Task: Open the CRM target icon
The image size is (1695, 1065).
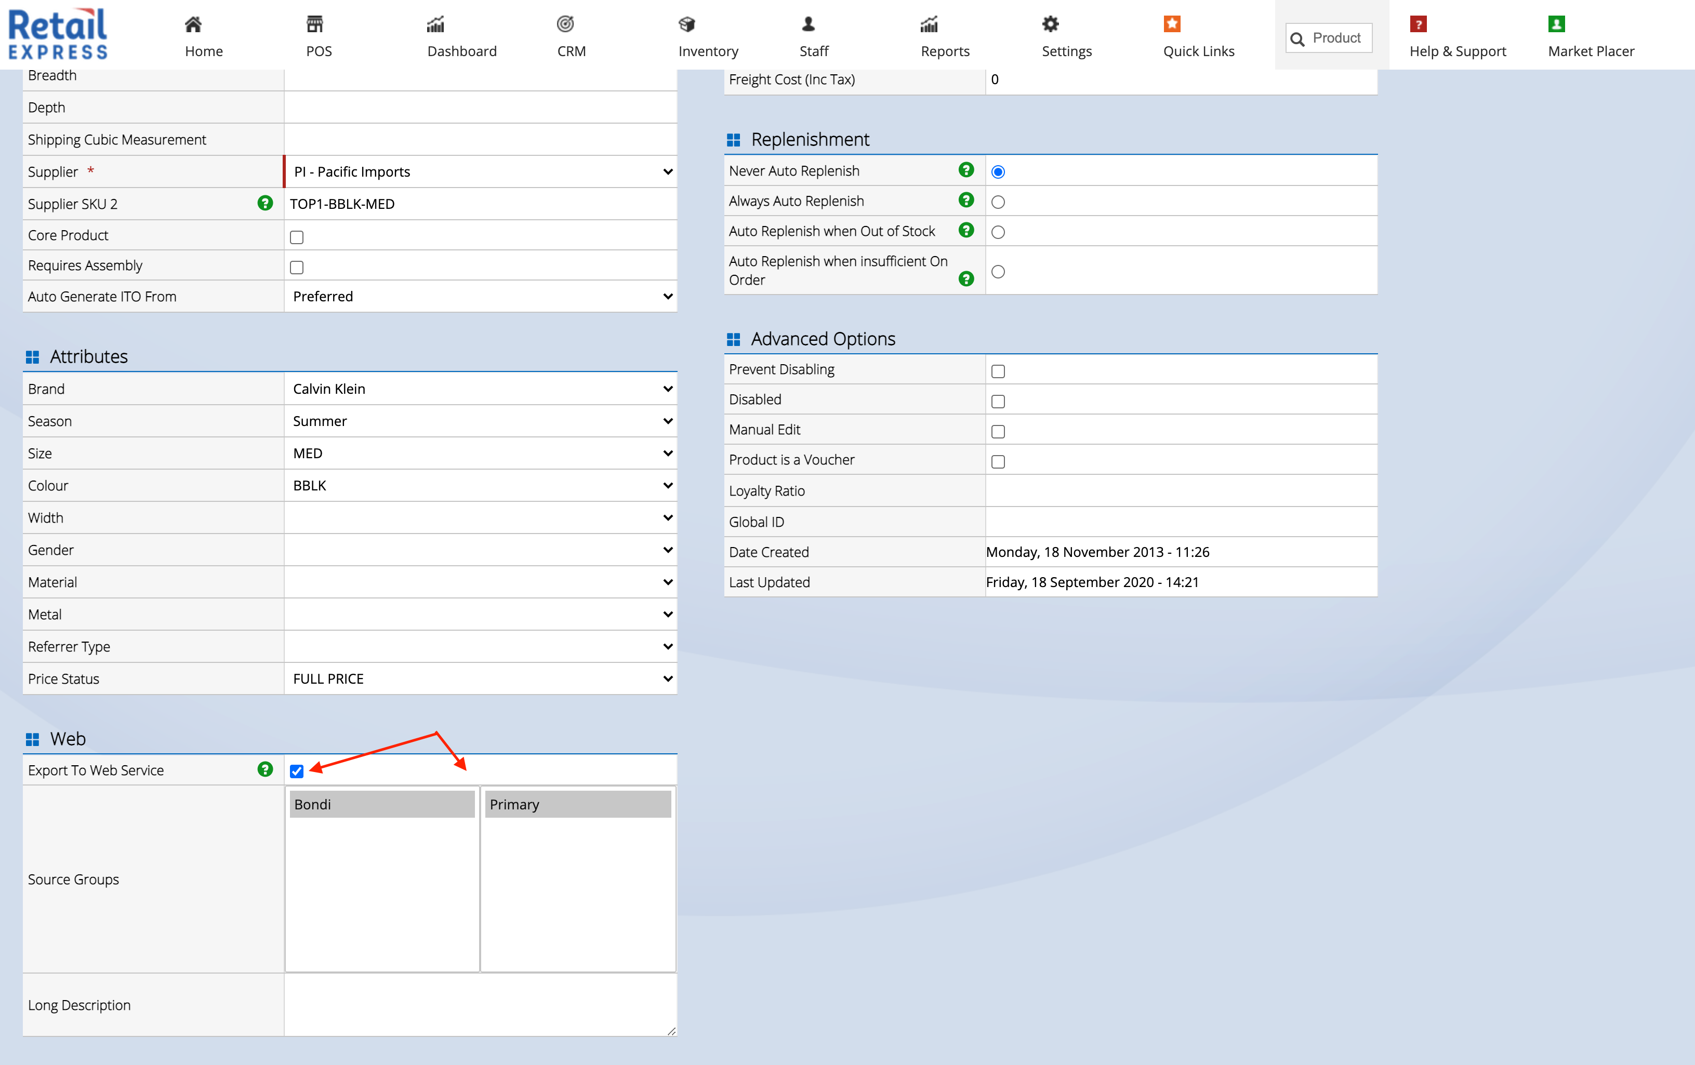Action: click(x=565, y=24)
